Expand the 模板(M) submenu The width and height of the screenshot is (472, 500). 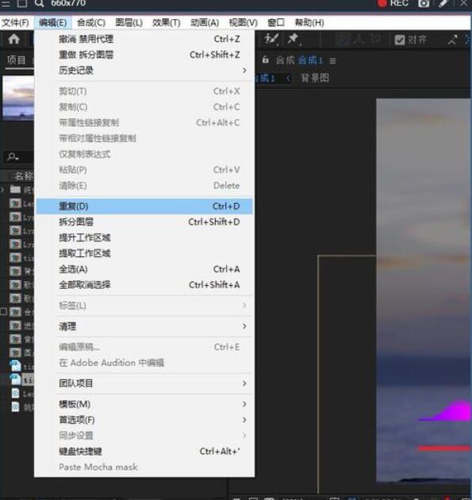[x=144, y=404]
